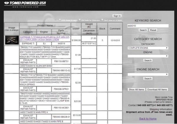The height and width of the screenshot is (124, 177).
Task: Click the stock update time 2015/12/23 10:22
Action: tap(164, 100)
